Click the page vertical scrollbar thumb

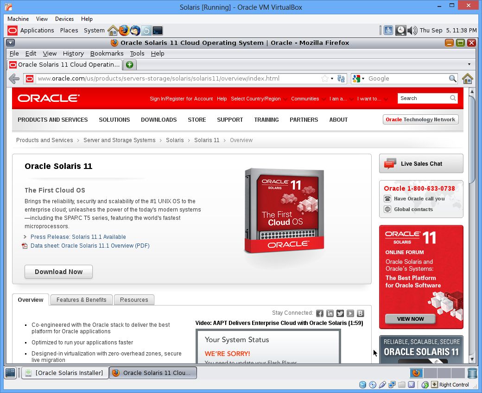point(472,140)
